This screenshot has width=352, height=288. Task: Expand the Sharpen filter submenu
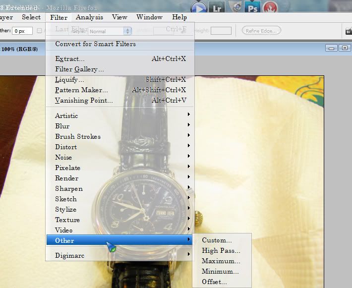click(x=119, y=188)
